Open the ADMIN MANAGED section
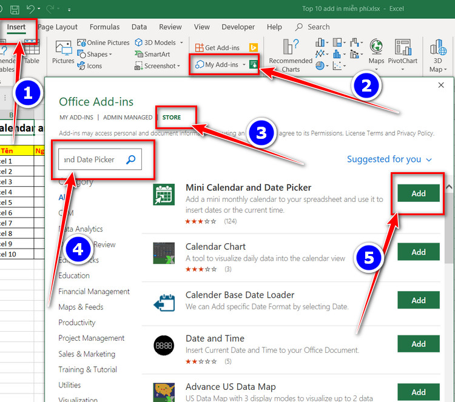Viewport: 455px width, 402px height. tap(127, 118)
